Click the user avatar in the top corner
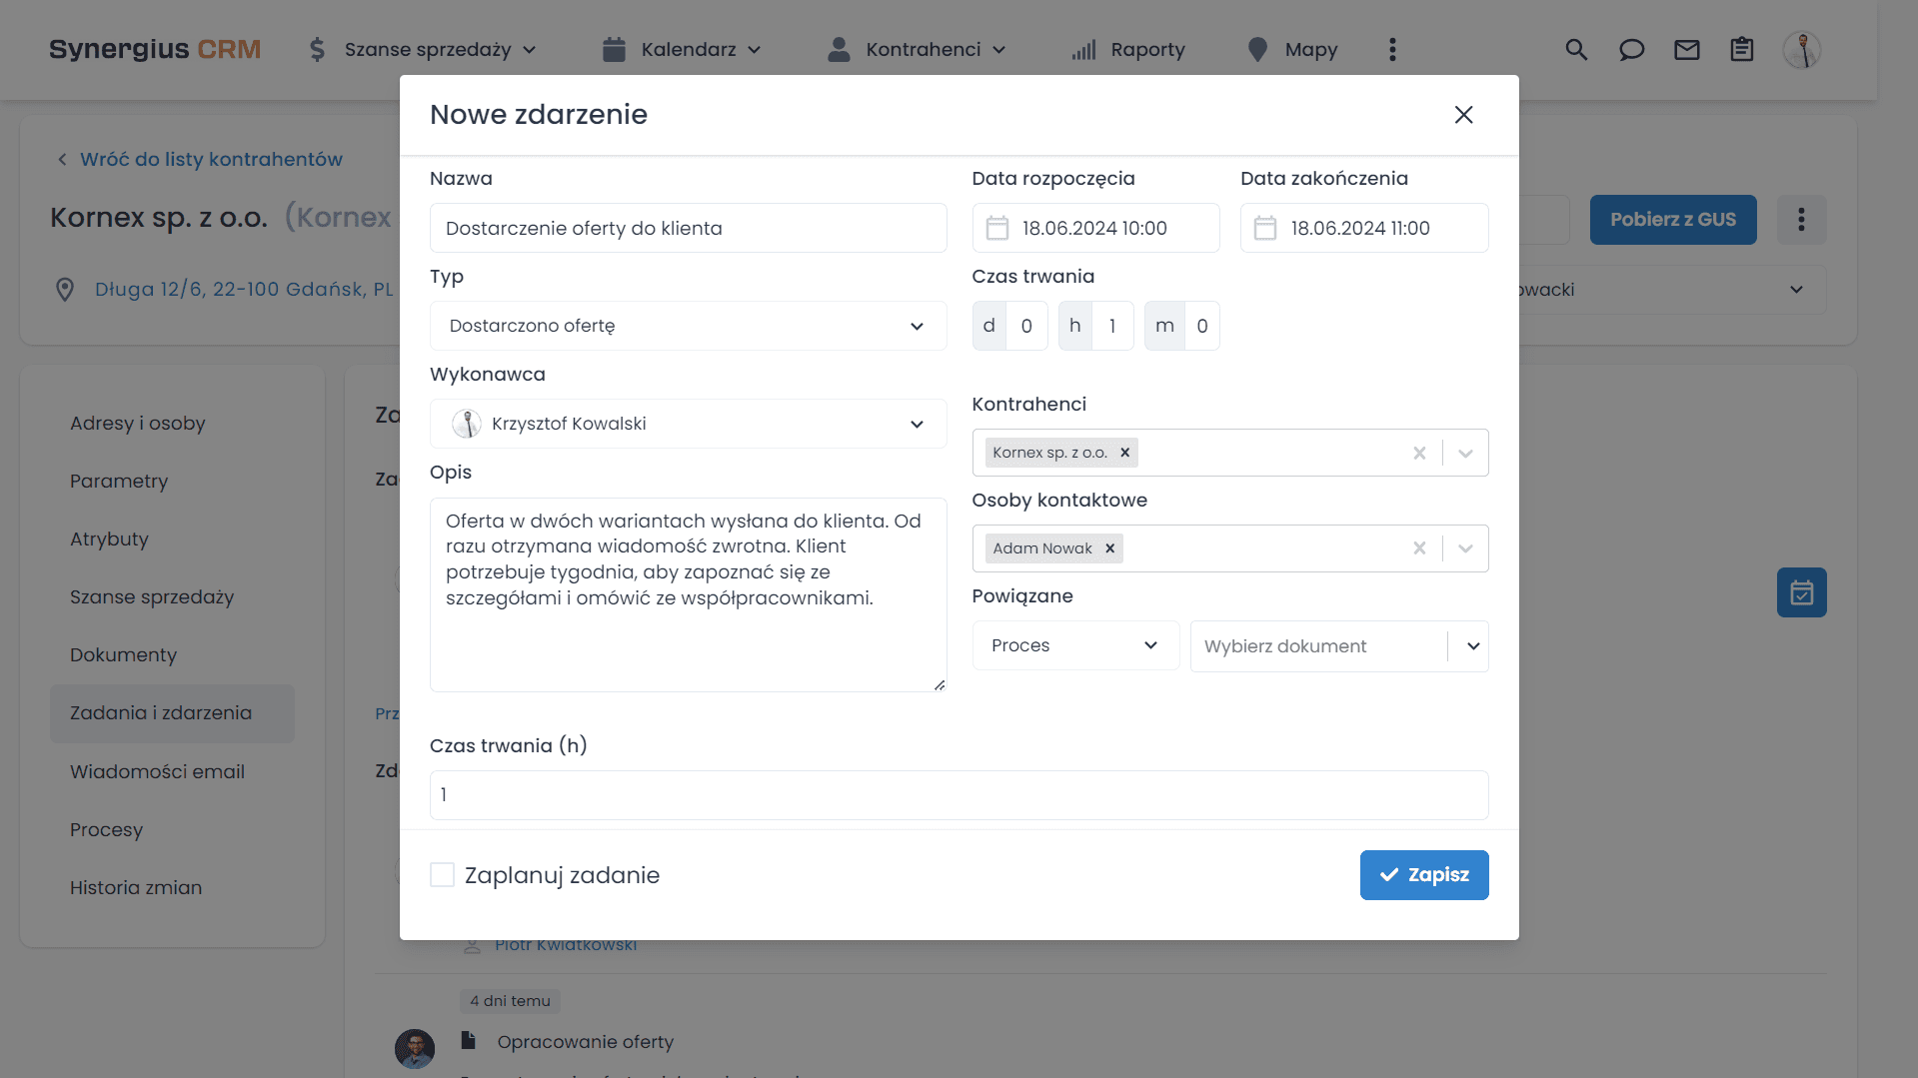The height and width of the screenshot is (1078, 1918). [x=1802, y=49]
